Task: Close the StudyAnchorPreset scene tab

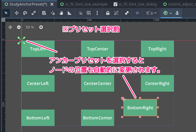Action: 52,4
